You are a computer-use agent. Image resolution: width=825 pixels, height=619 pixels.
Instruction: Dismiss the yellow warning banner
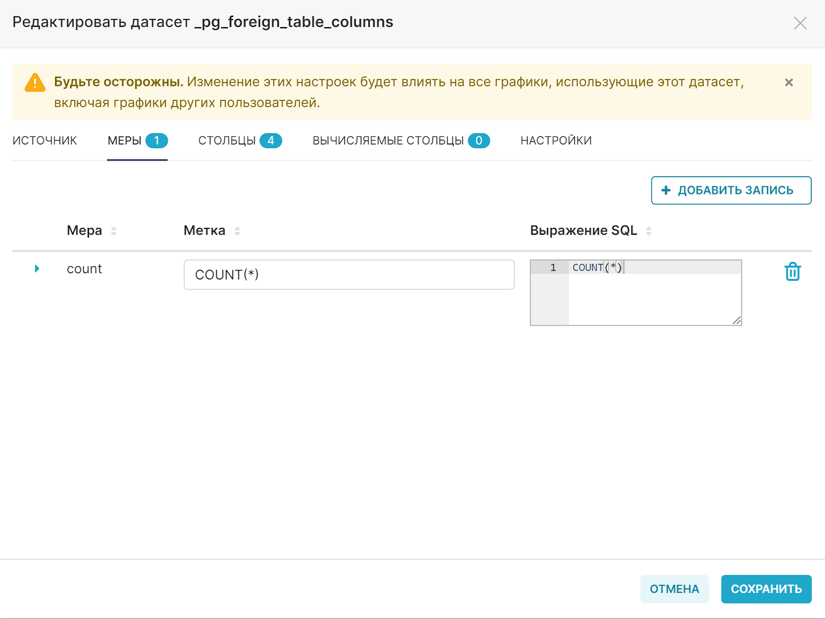point(788,83)
